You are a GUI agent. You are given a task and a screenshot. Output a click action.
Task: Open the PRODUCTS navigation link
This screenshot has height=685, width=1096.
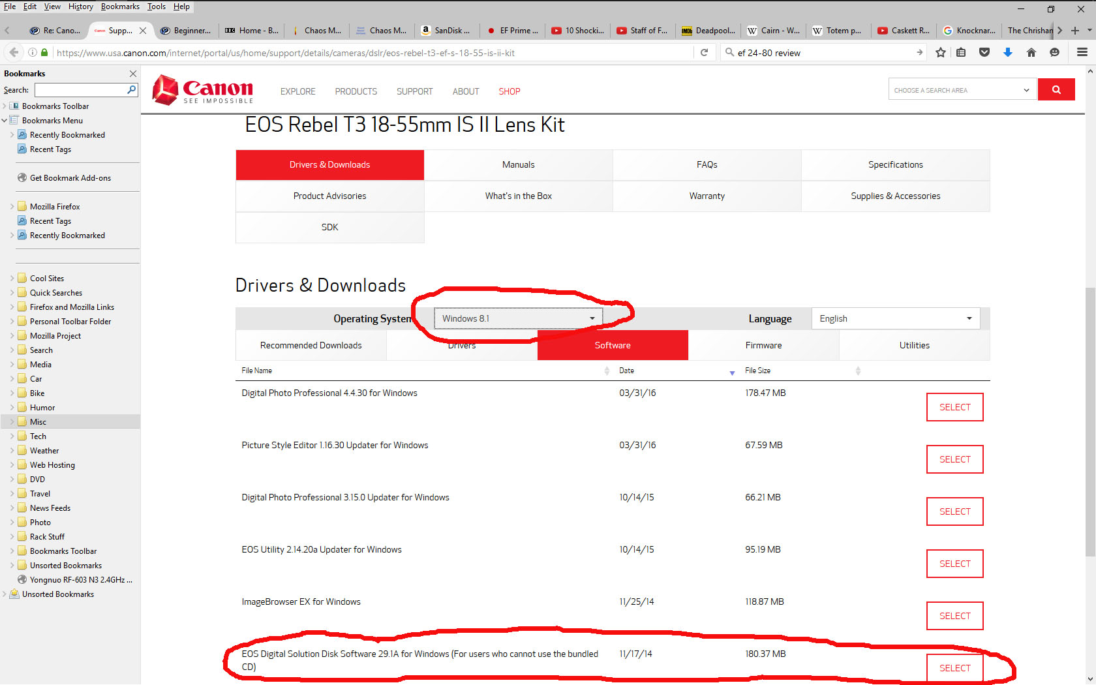356,91
